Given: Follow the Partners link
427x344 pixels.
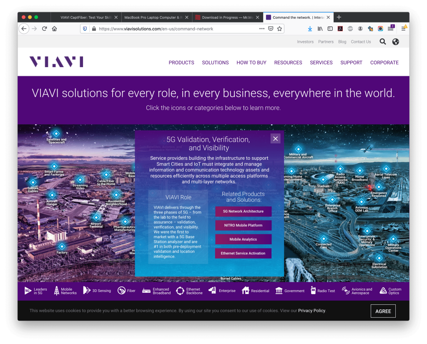Looking at the screenshot, I should pyautogui.click(x=326, y=42).
